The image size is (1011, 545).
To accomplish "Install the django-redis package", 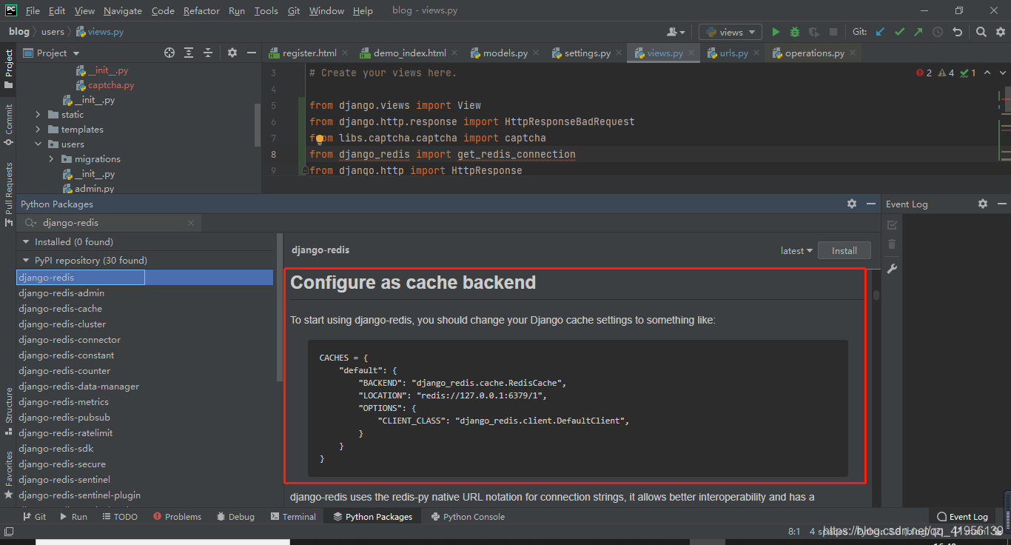I will pyautogui.click(x=844, y=251).
